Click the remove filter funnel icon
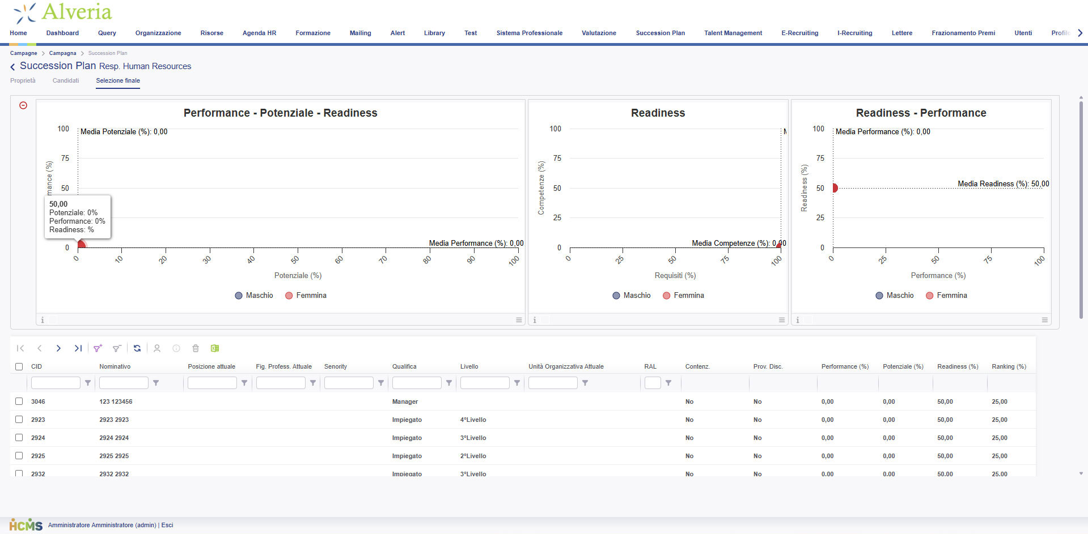 pyautogui.click(x=116, y=348)
